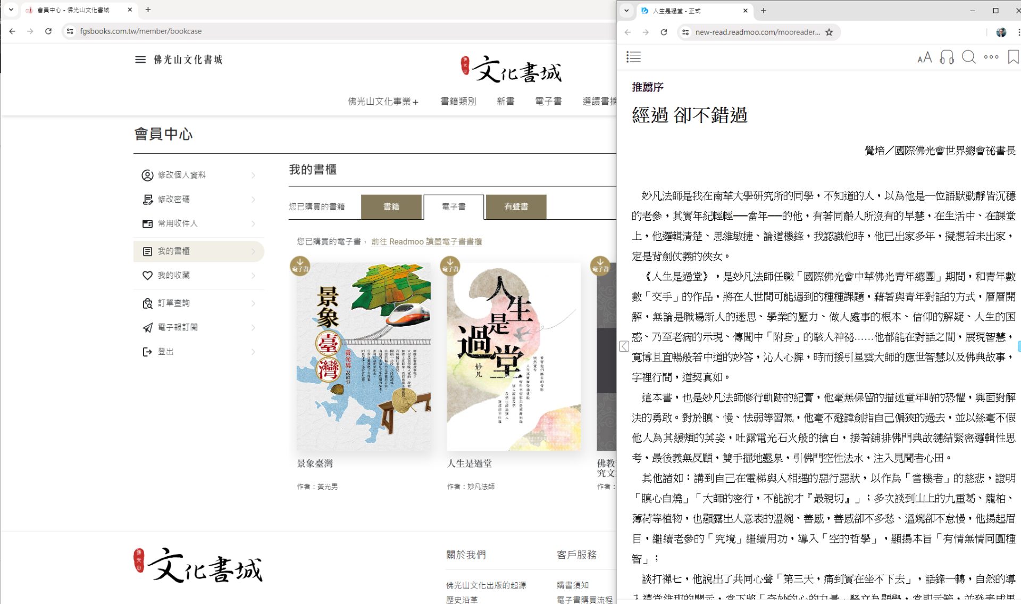Click download badge on third partially visible book
The width and height of the screenshot is (1021, 604).
(600, 266)
